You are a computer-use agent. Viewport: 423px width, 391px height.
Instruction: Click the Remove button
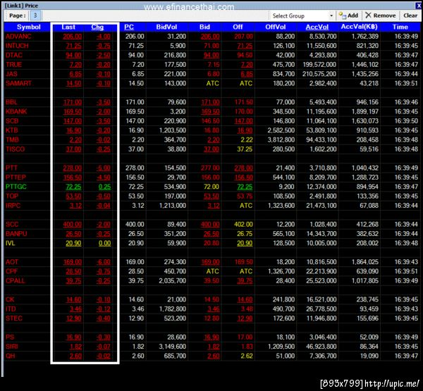pos(381,15)
